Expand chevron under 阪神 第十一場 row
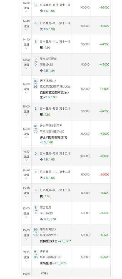 pos(26,11)
